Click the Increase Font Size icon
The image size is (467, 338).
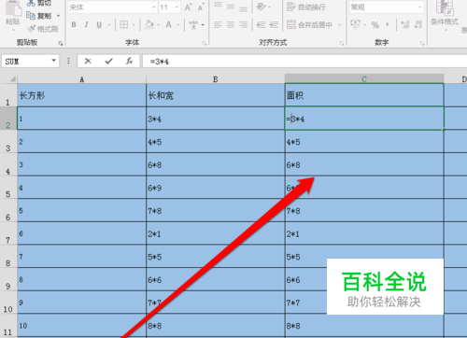188,7
